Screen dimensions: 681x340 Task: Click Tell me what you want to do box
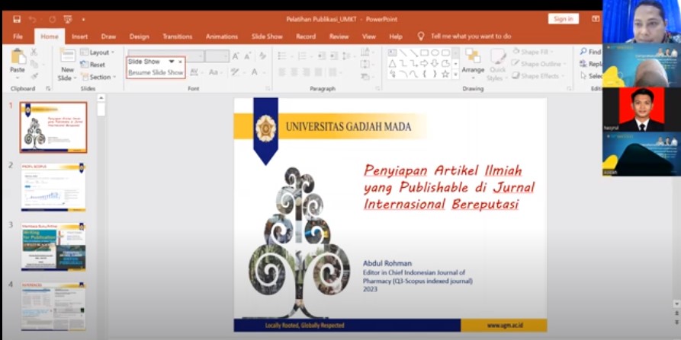coord(470,37)
